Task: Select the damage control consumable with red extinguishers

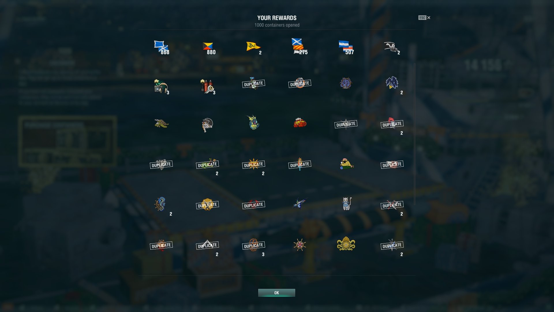Action: [x=207, y=86]
